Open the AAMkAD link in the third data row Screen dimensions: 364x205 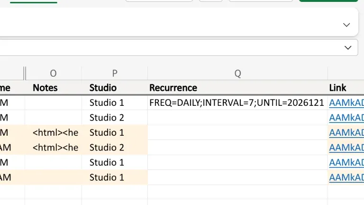[346, 132]
